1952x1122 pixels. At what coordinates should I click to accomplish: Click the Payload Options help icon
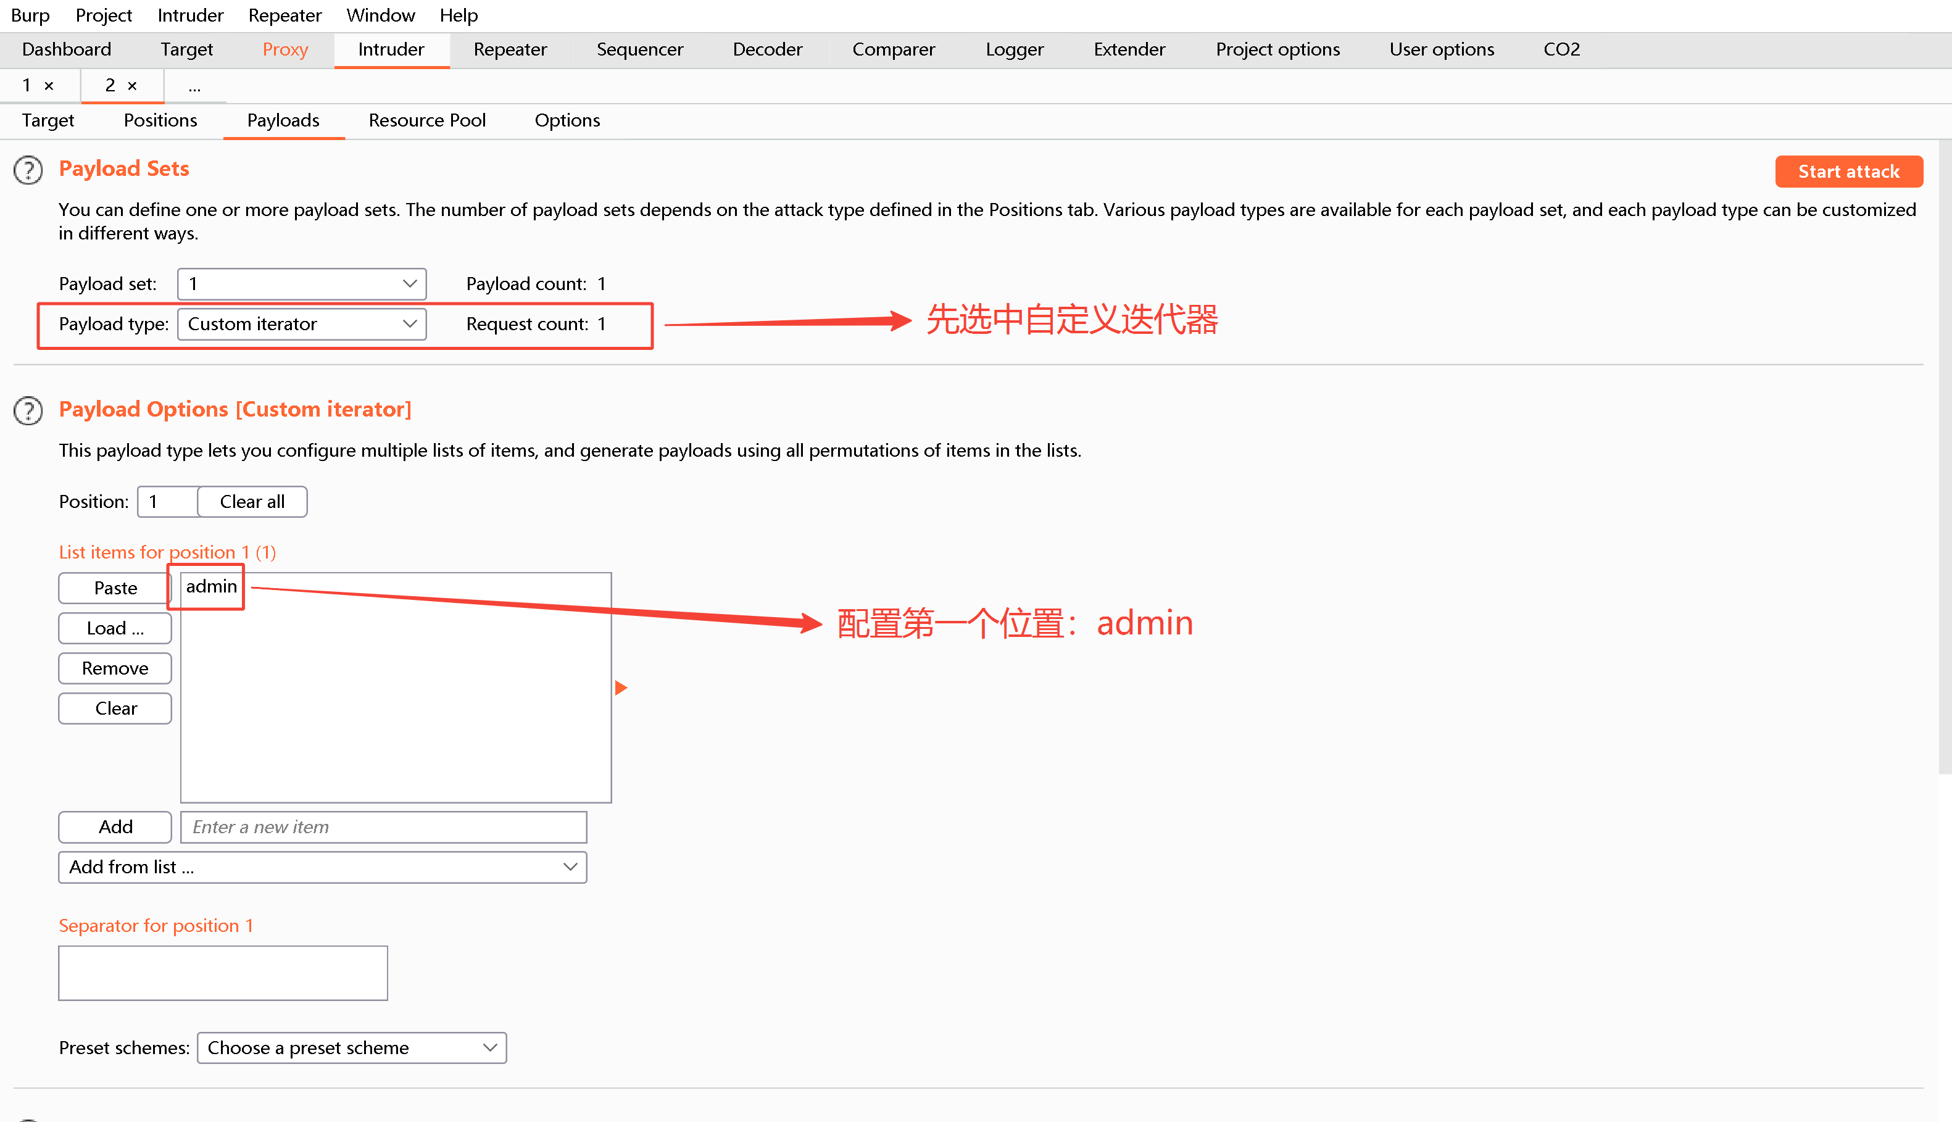coord(28,410)
